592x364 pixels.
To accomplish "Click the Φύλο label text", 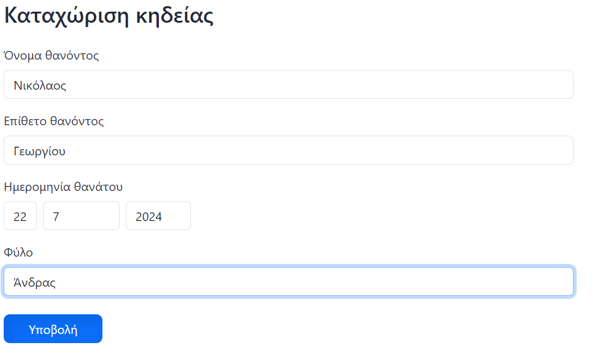I will coord(18,252).
